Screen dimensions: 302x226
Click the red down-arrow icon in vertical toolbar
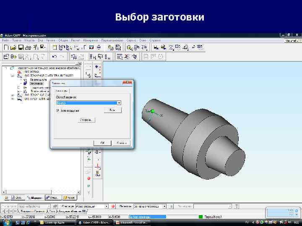tap(97, 166)
